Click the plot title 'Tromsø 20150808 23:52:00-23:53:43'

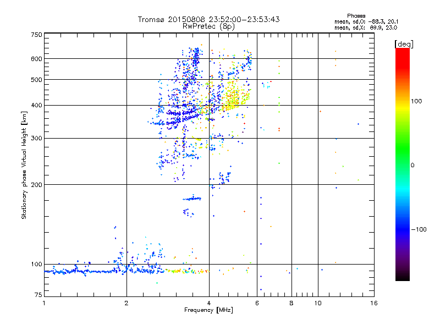coord(209,19)
